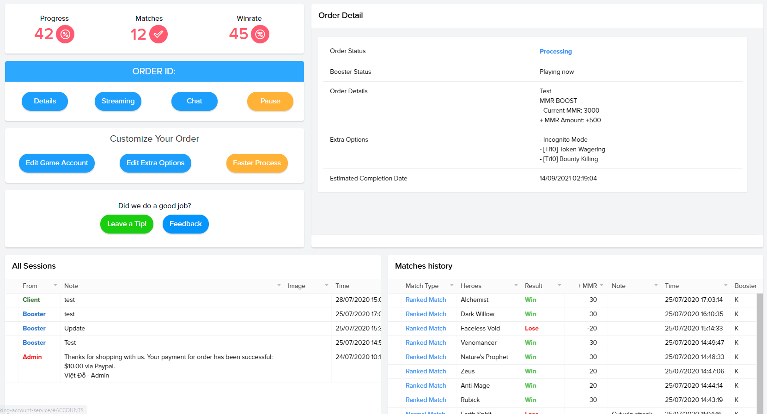Click the Processing order status link
The image size is (767, 414).
point(555,51)
